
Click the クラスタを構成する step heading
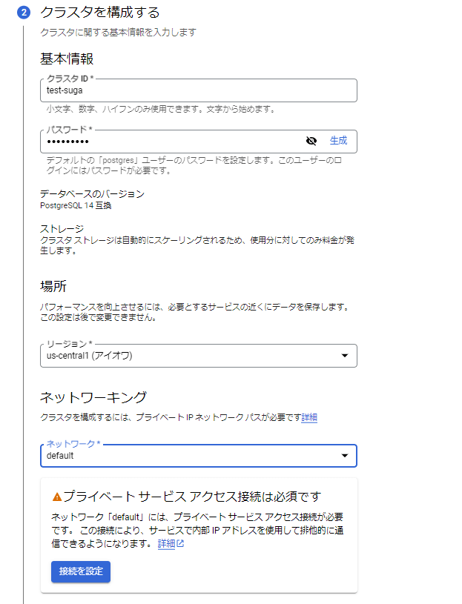(100, 13)
